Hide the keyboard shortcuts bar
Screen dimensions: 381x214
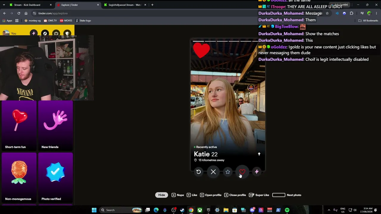162,195
